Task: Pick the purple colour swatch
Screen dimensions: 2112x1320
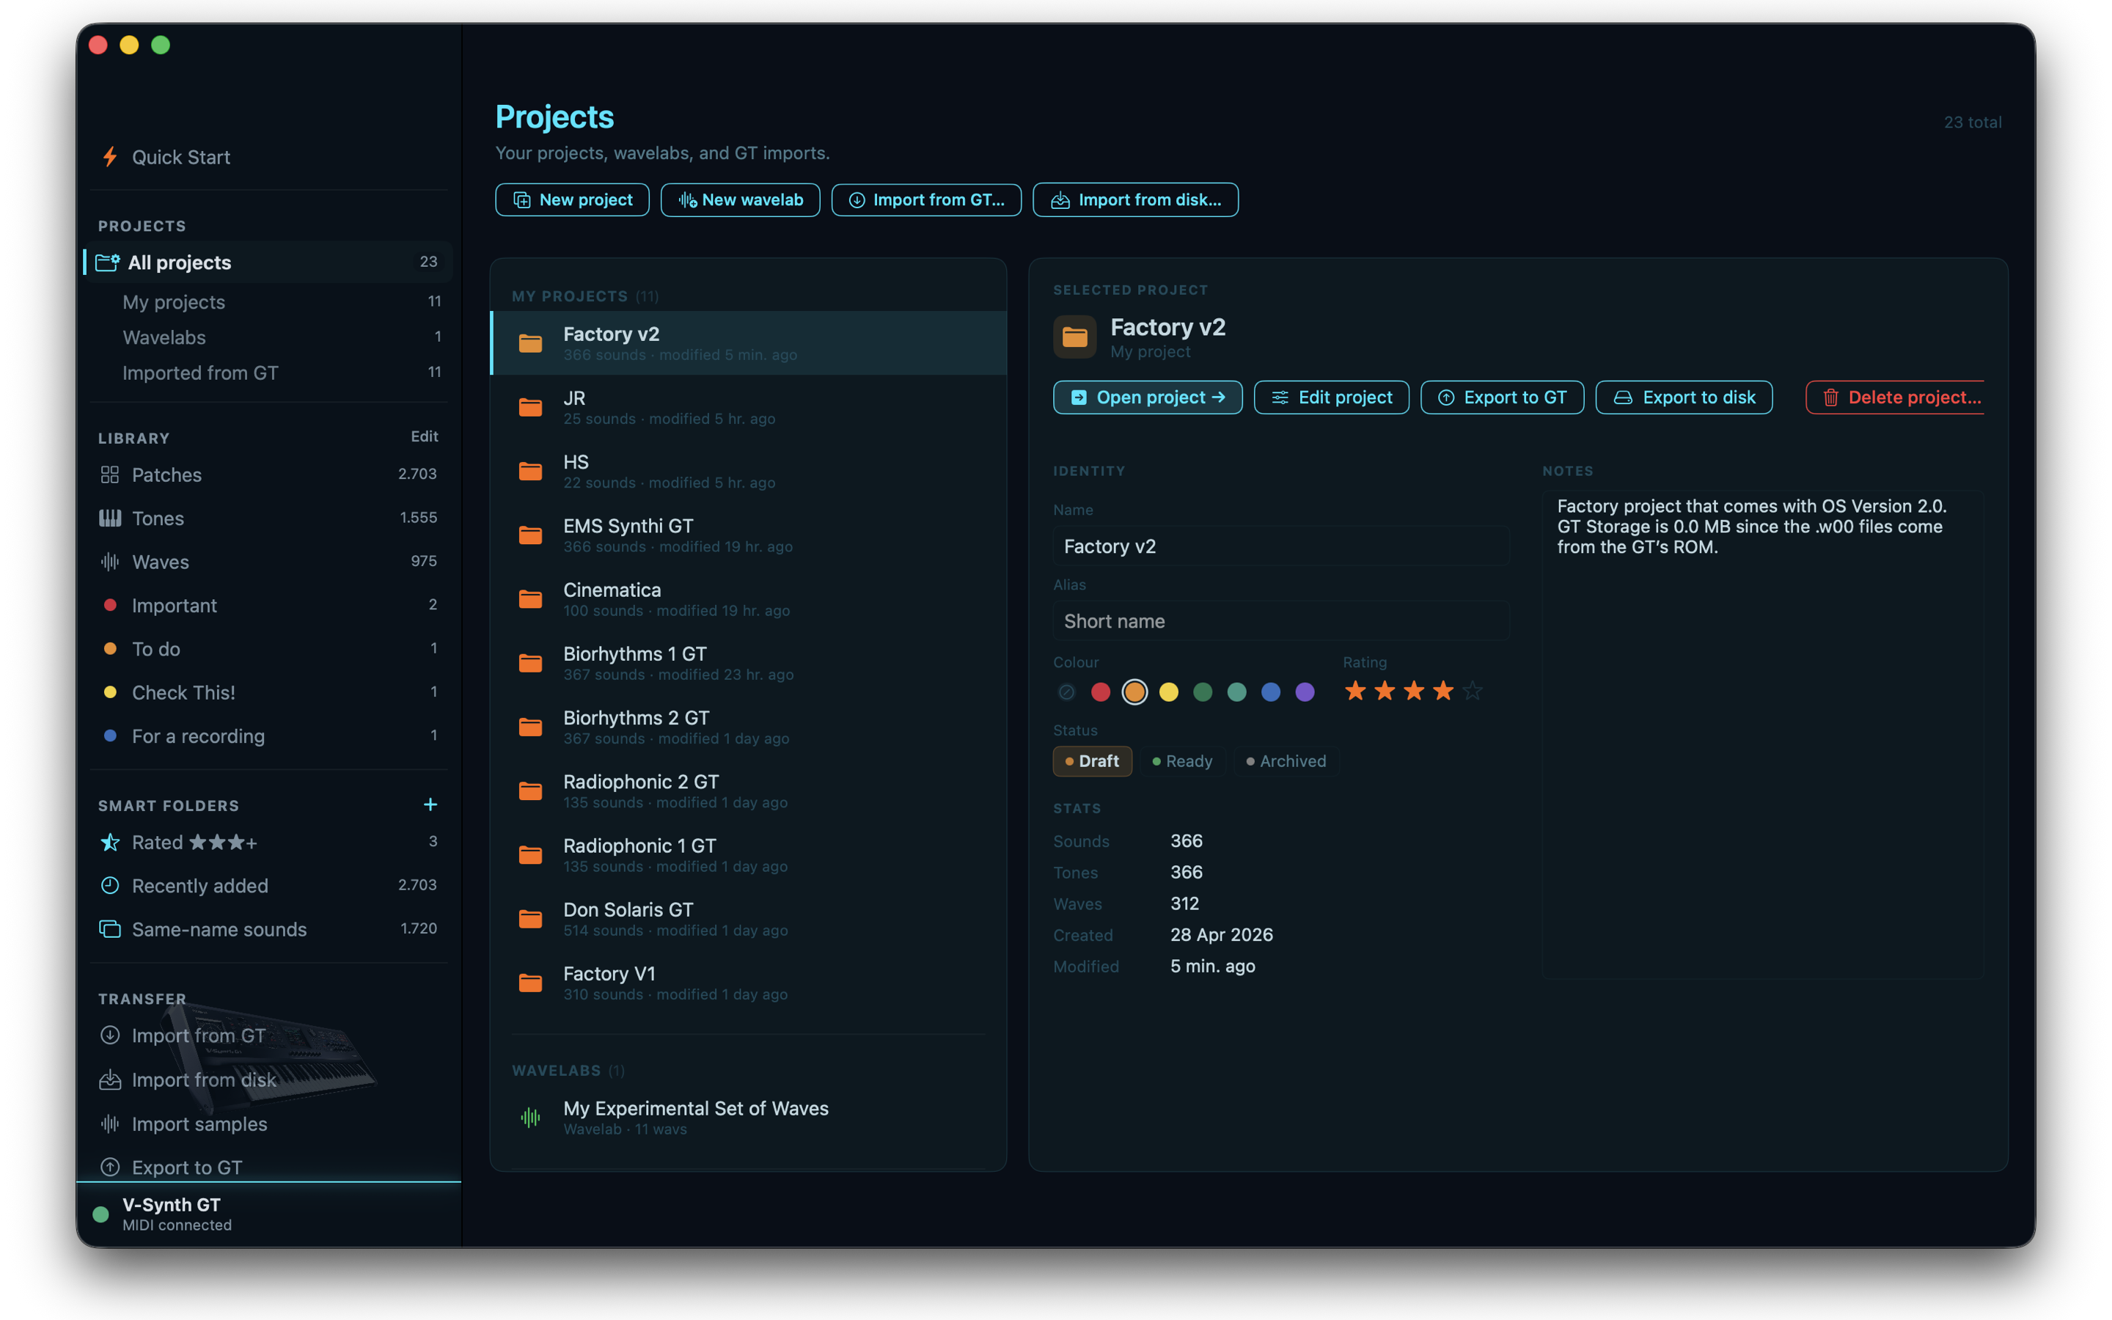Action: pos(1305,692)
